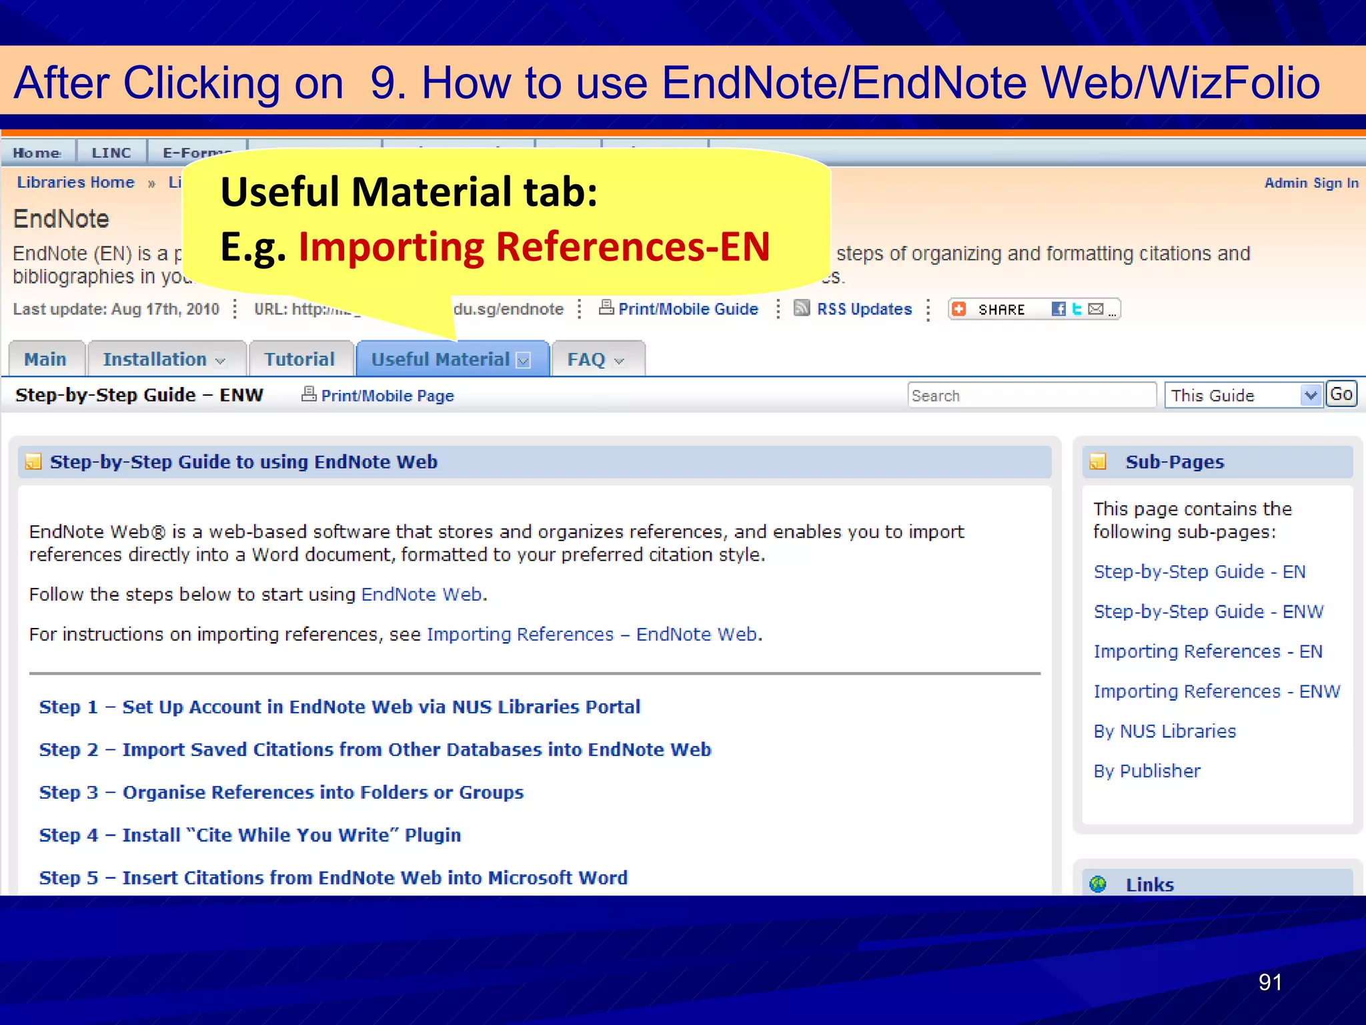Click the E-Forms menu item
1366x1025 pixels.
point(197,153)
